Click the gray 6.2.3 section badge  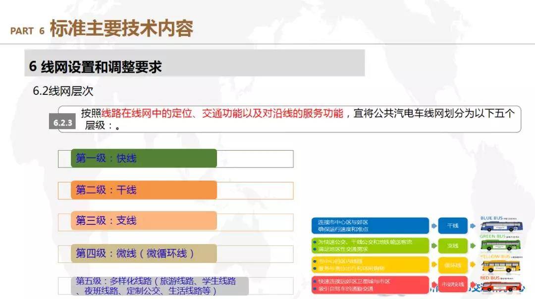(x=62, y=123)
